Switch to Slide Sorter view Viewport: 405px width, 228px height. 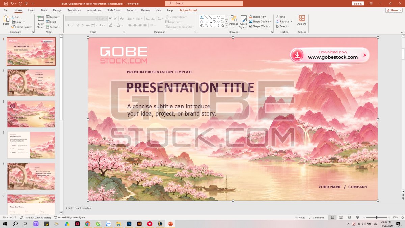[x=341, y=217]
